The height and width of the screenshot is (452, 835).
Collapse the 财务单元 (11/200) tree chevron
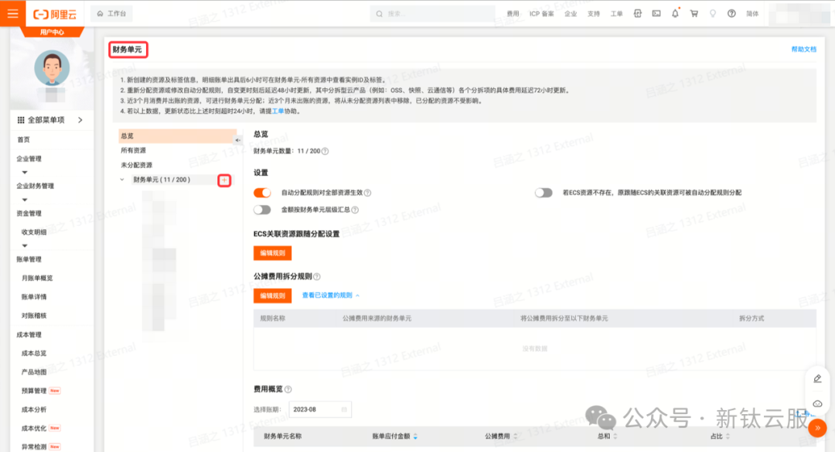122,180
